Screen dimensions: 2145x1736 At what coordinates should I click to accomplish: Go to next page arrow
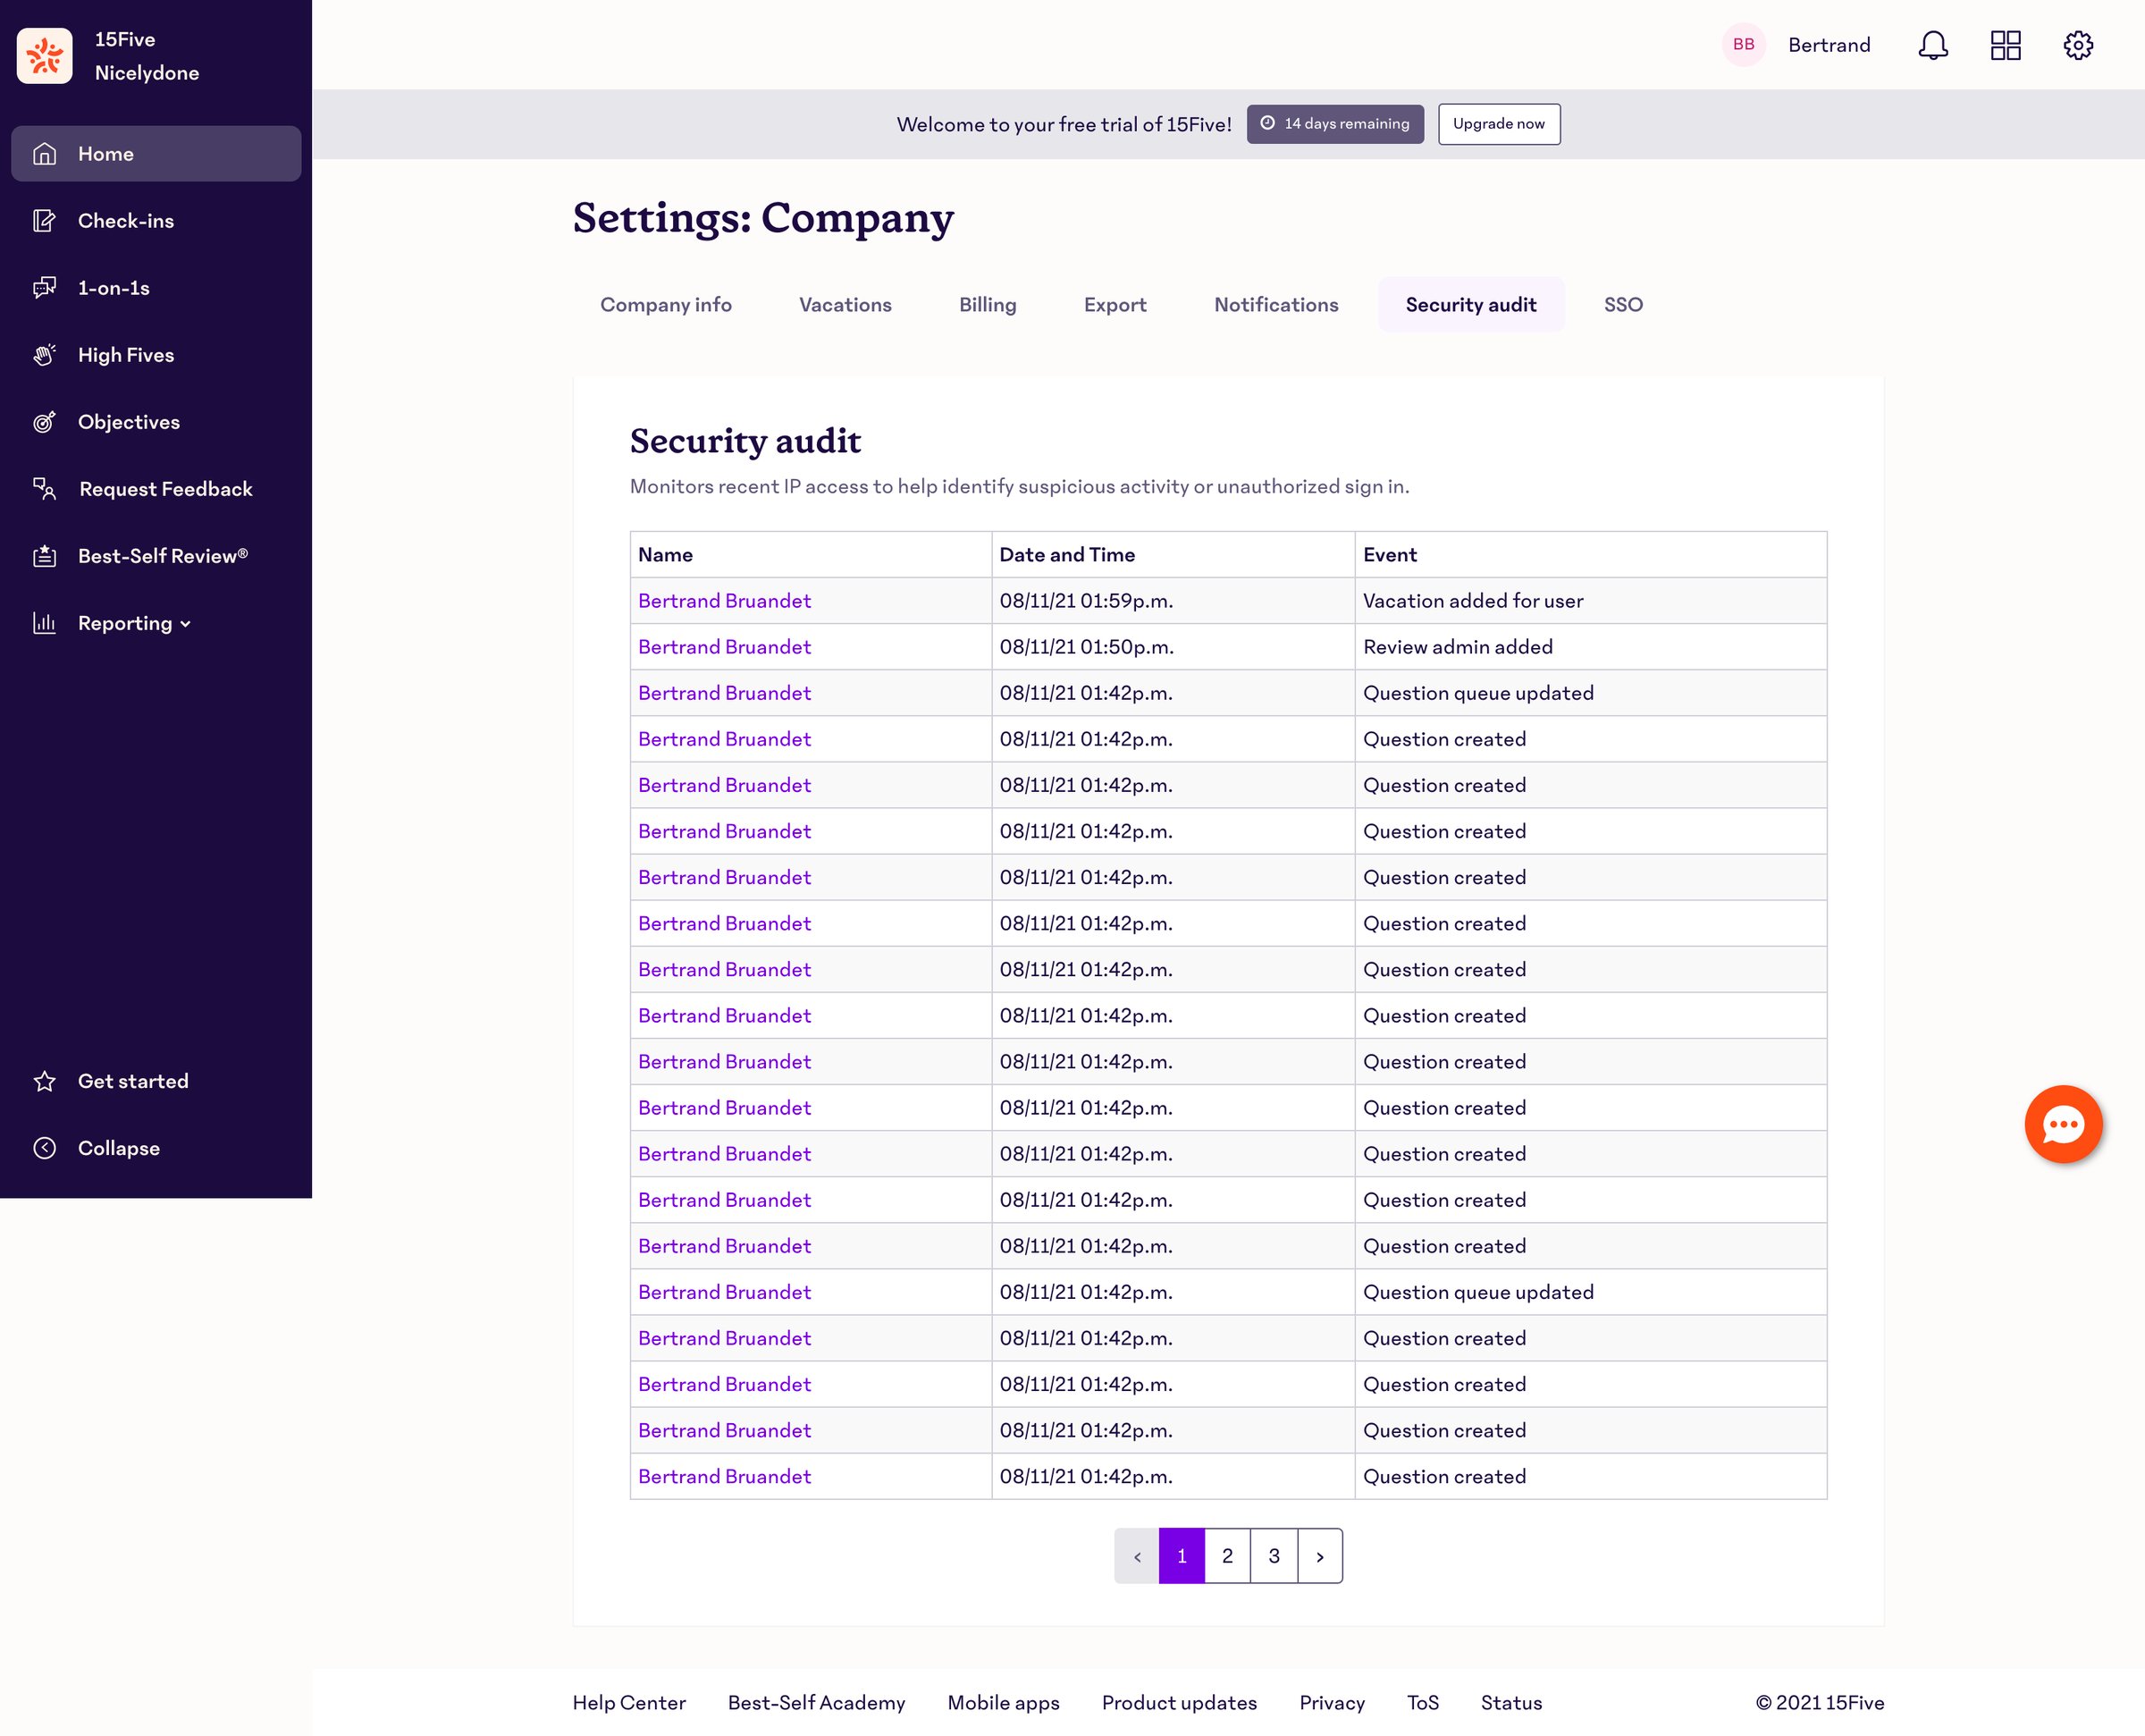(1320, 1556)
